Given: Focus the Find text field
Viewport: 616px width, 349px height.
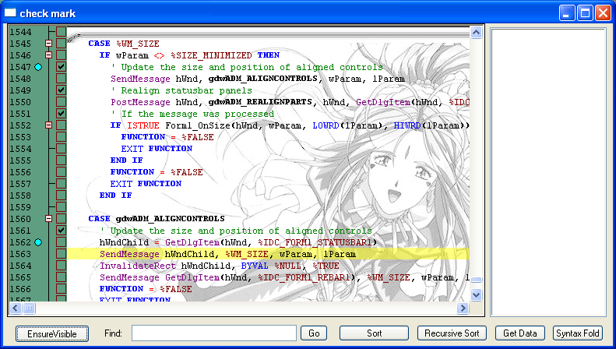Looking at the screenshot, I should click(x=214, y=333).
